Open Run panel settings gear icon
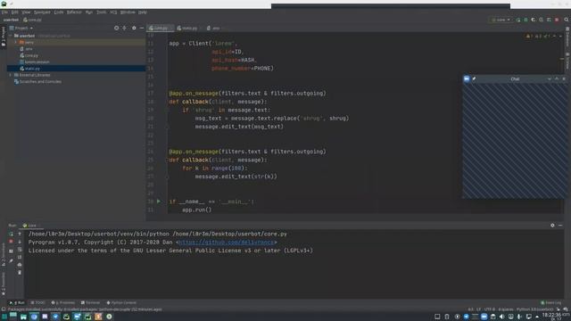This screenshot has height=321, width=571. (x=552, y=226)
